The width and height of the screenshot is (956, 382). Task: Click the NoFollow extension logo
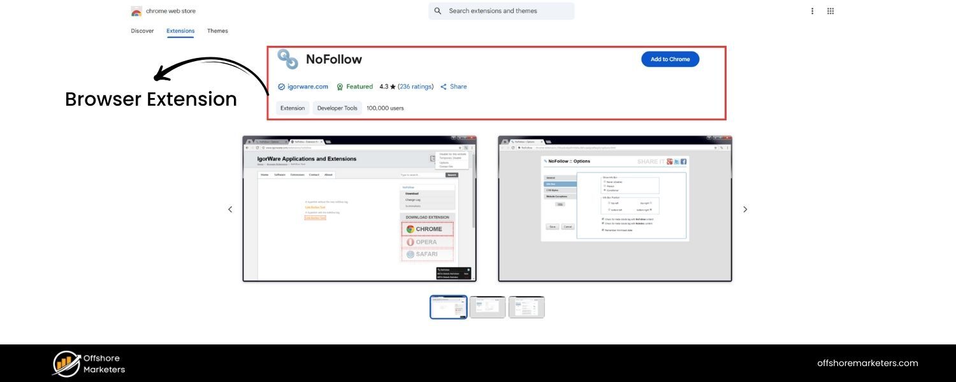coord(288,59)
